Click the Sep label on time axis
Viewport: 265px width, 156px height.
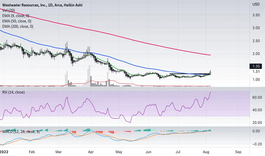point(238,152)
